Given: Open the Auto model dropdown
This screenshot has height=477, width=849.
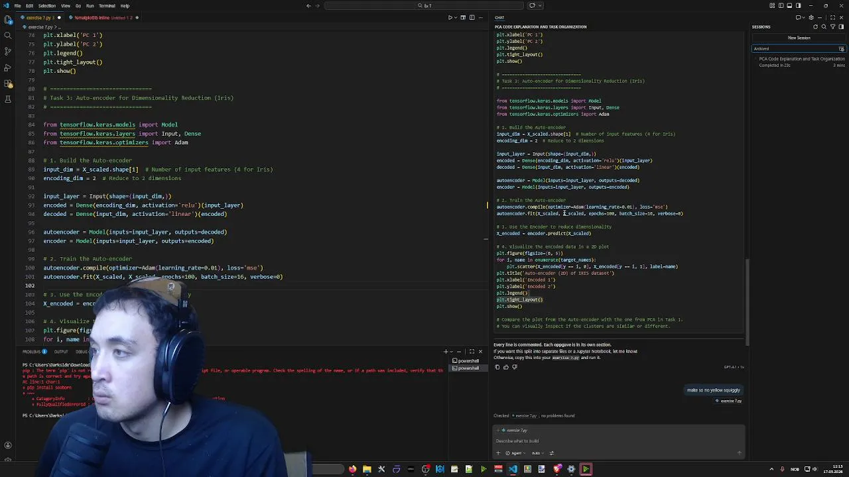Looking at the screenshot, I should pos(538,453).
